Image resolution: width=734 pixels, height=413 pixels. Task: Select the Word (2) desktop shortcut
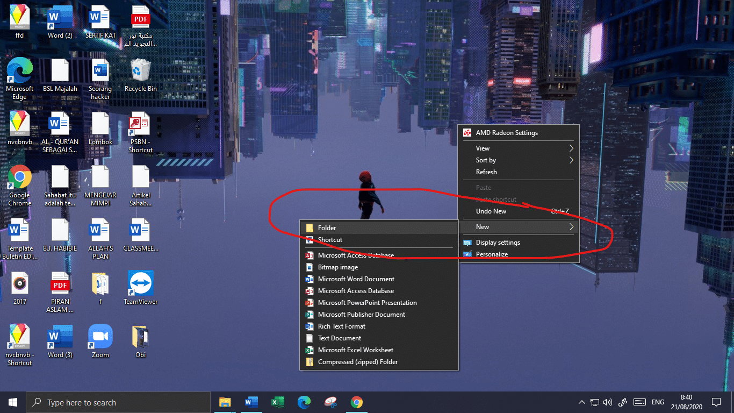click(60, 22)
